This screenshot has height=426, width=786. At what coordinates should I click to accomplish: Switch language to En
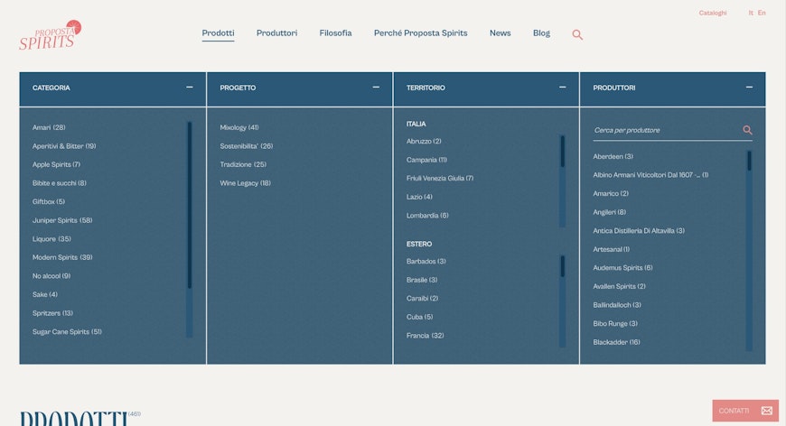[x=762, y=13]
